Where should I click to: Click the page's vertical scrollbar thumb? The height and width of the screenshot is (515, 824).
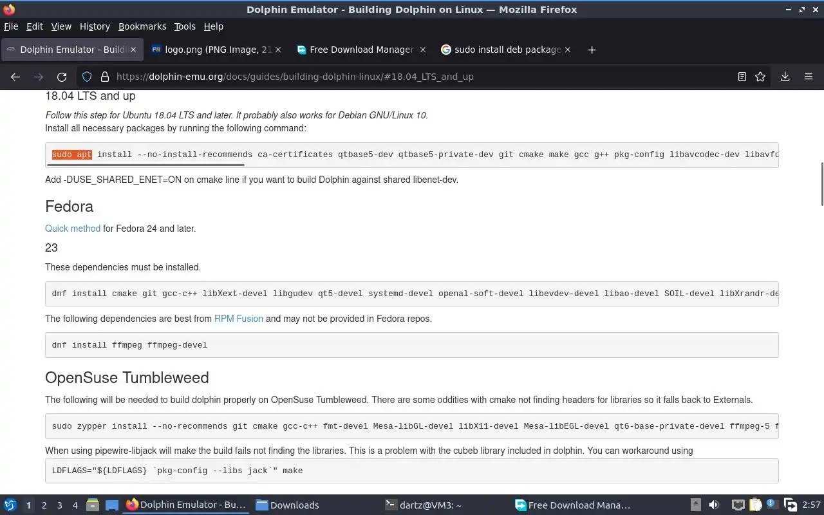coord(821,184)
